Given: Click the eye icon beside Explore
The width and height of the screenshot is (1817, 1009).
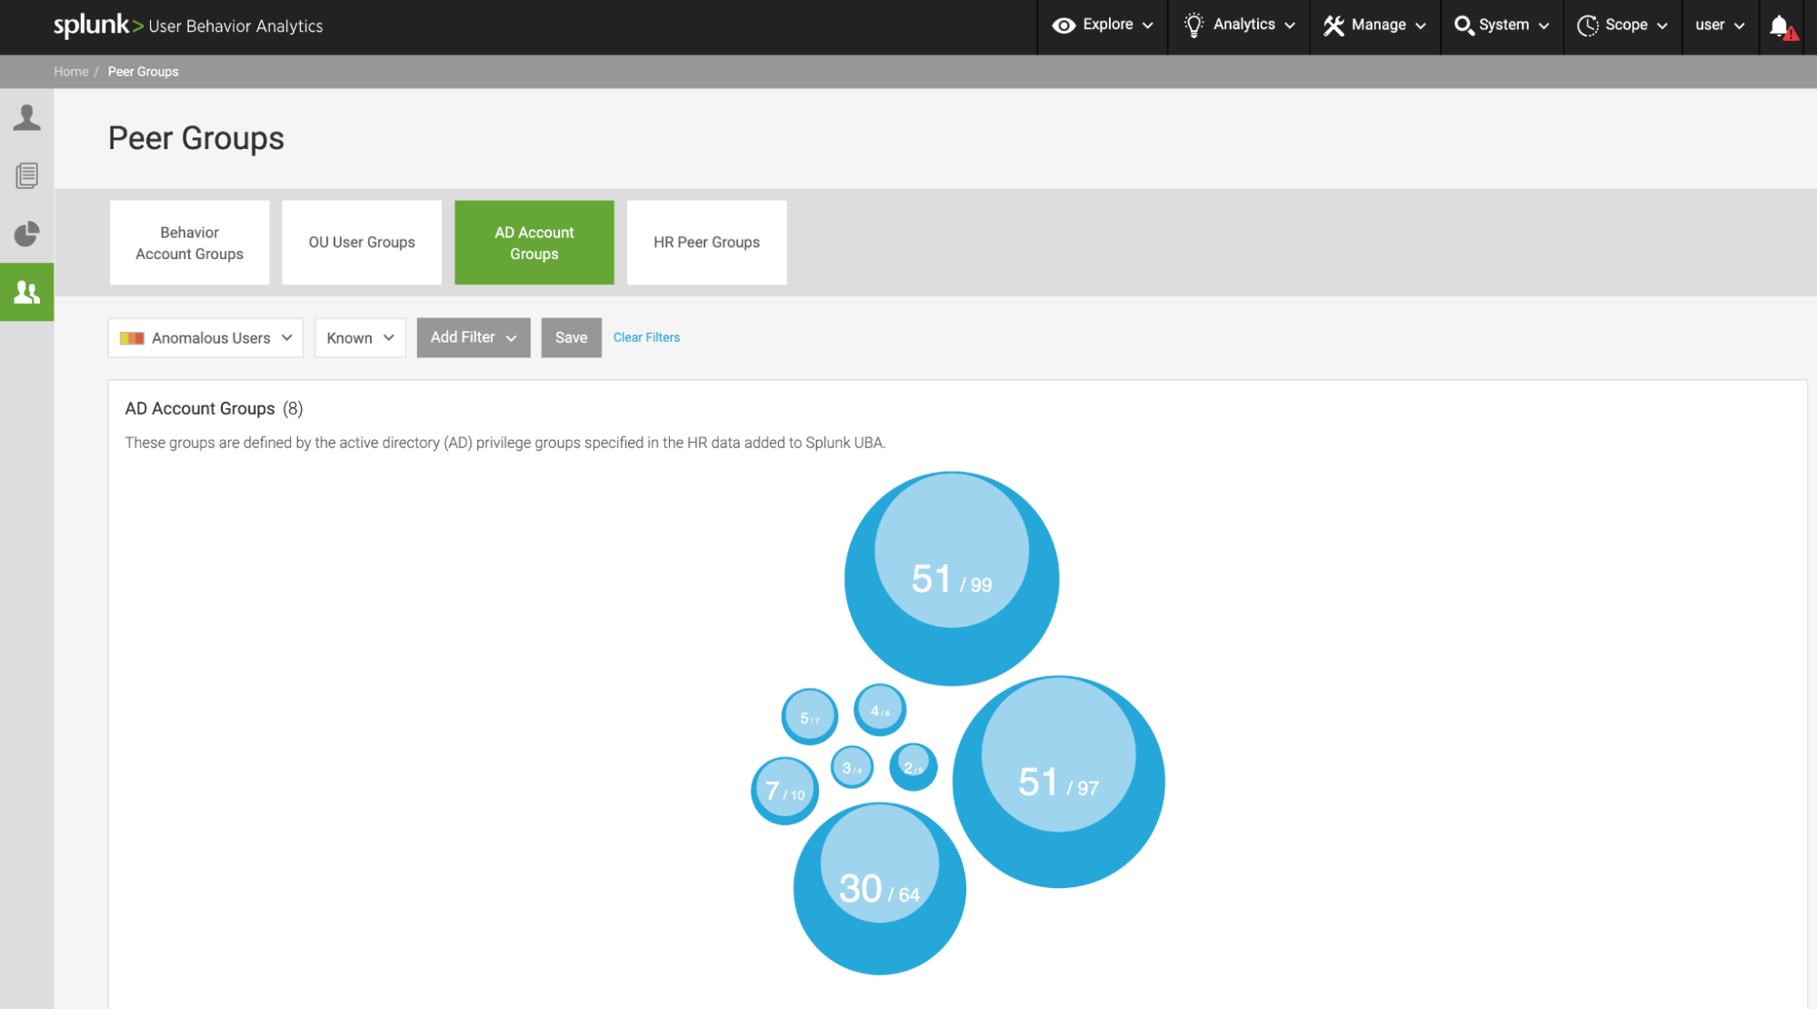Looking at the screenshot, I should point(1063,25).
